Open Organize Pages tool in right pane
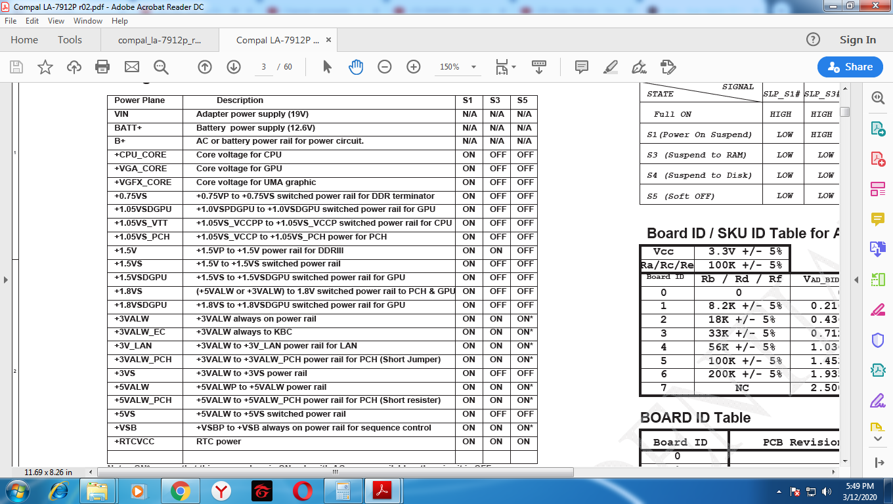The height and width of the screenshot is (504, 893). click(878, 280)
